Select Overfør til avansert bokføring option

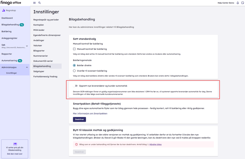74,71
